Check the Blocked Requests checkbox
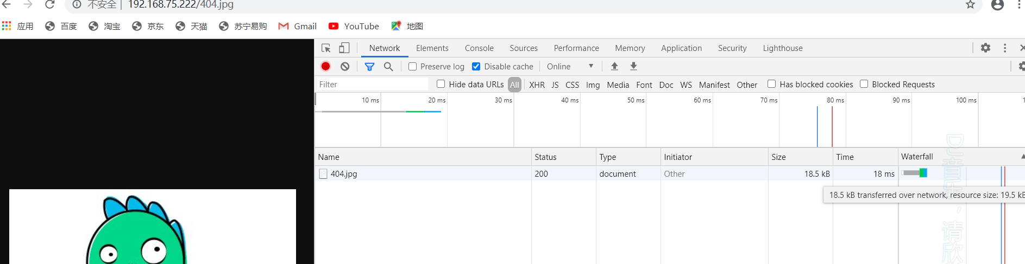Image resolution: width=1025 pixels, height=264 pixels. [864, 84]
